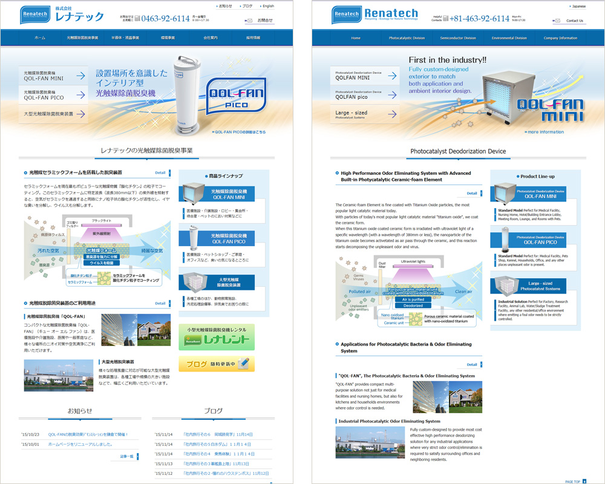Viewport: 605px width, 484px height.
Task: Go to Home in the English navigation bar
Action: [356, 38]
